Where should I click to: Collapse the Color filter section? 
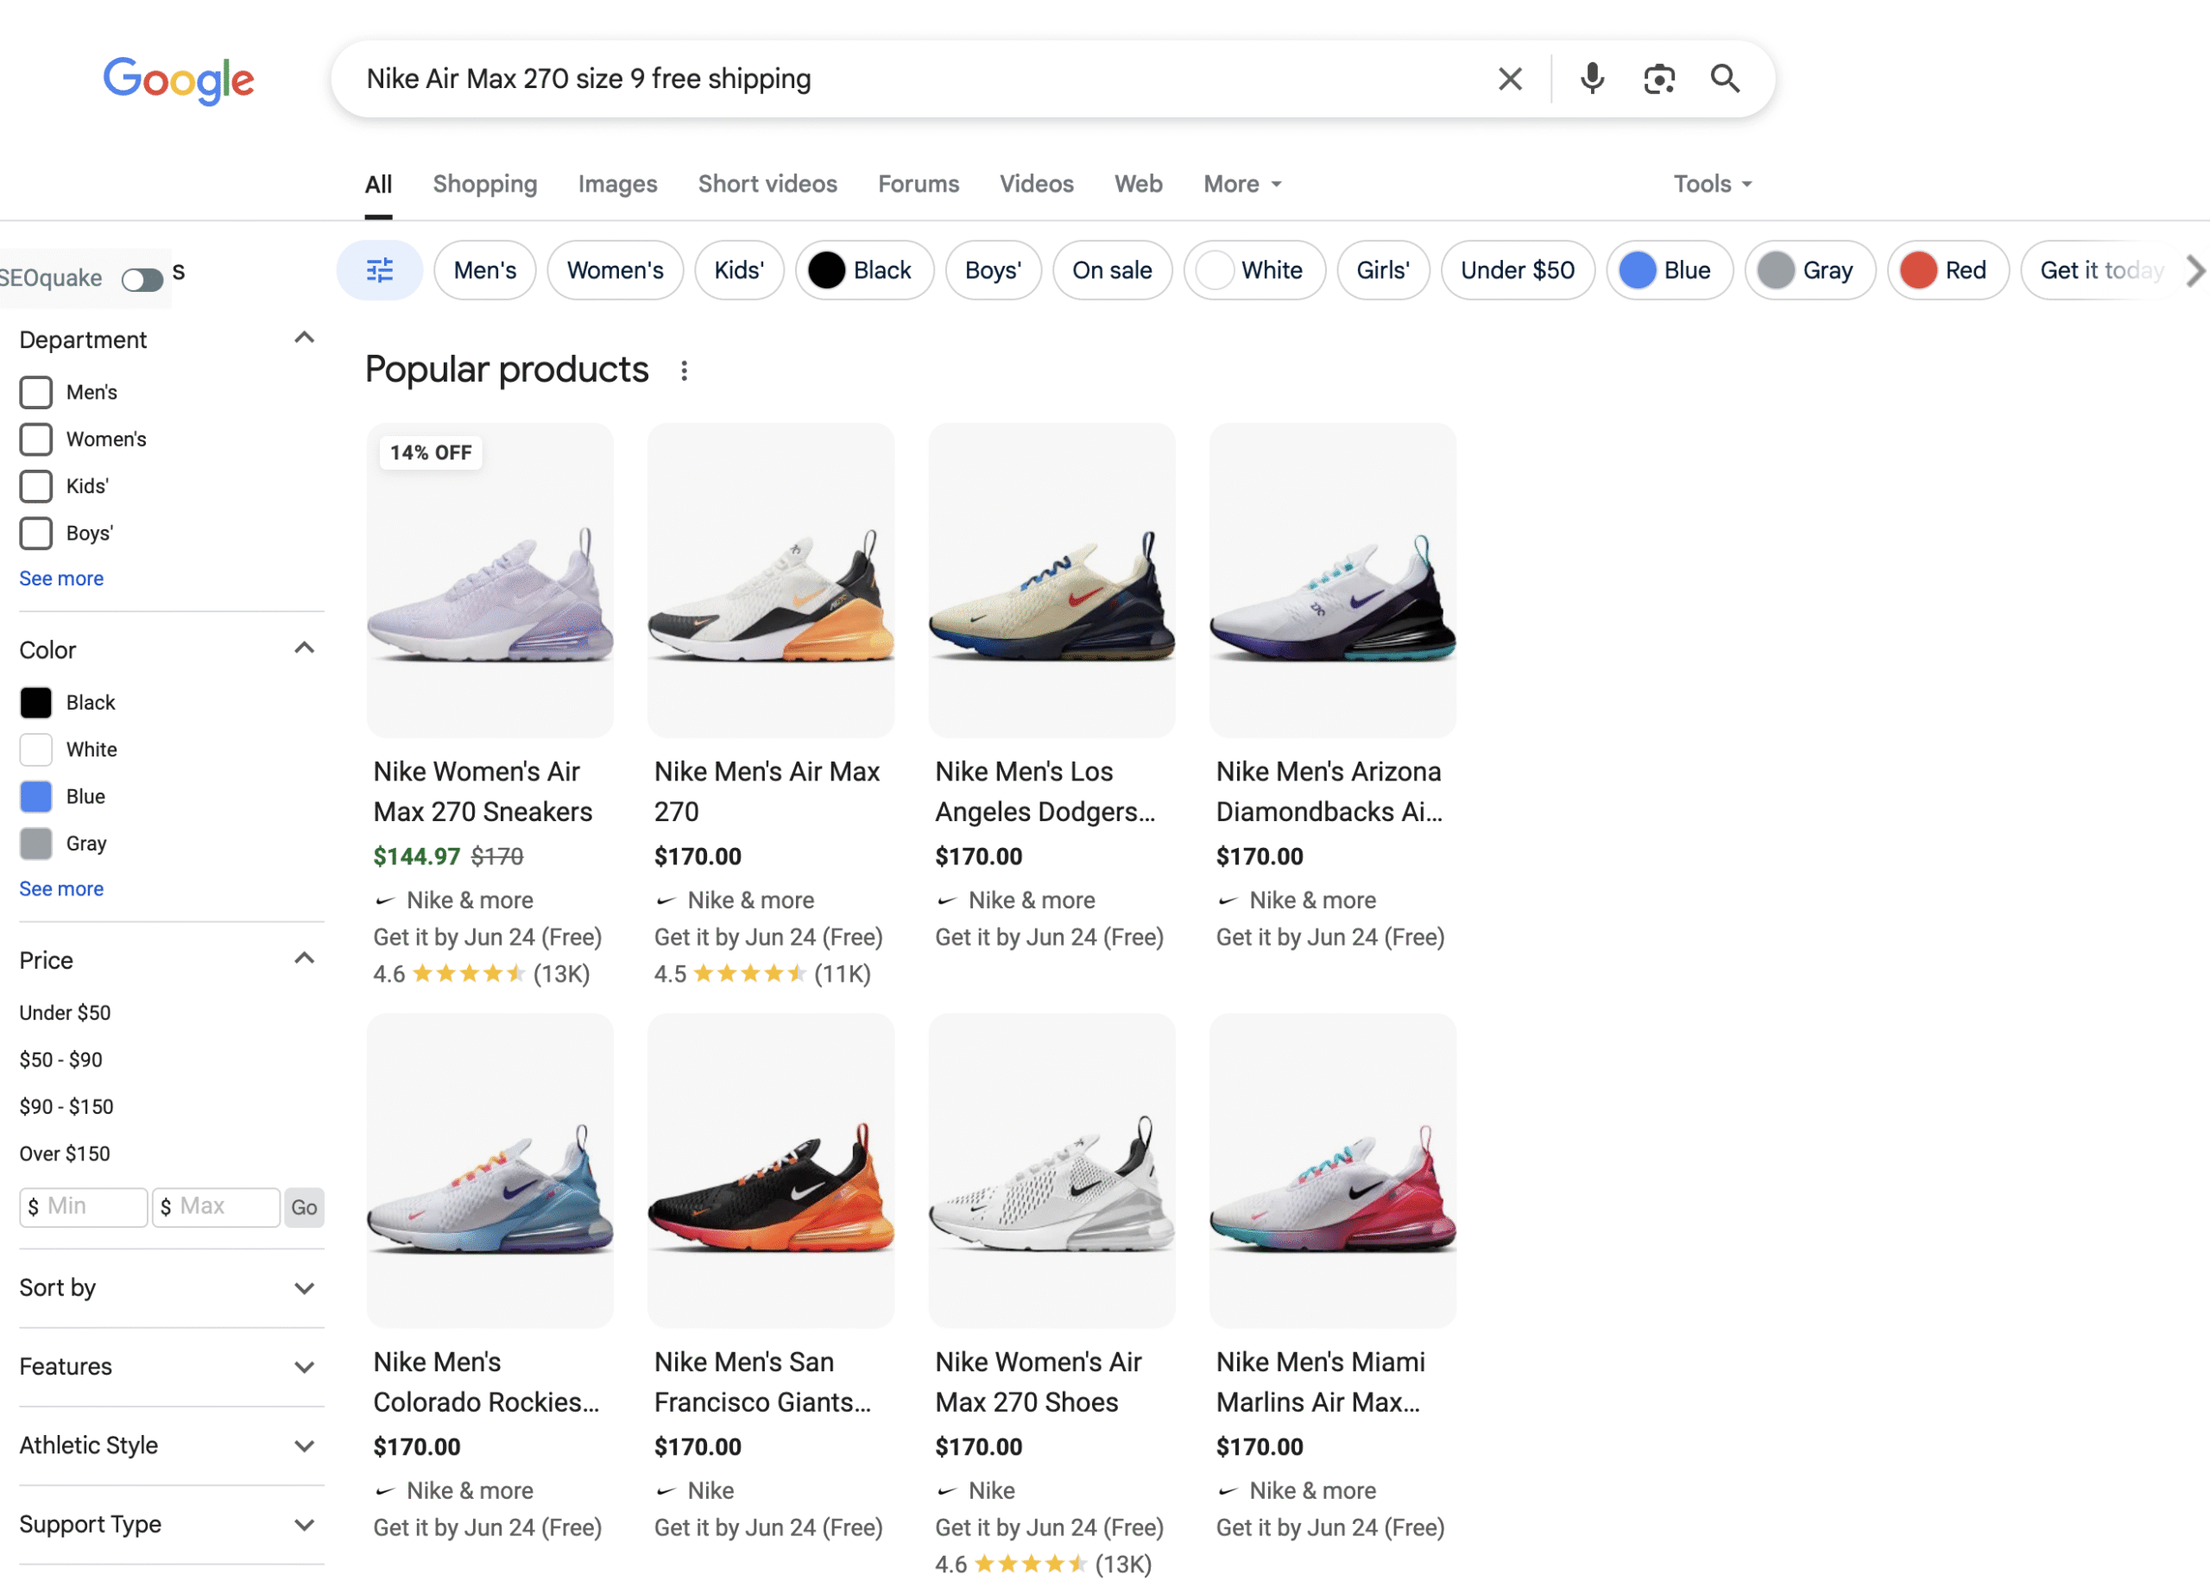(x=304, y=648)
